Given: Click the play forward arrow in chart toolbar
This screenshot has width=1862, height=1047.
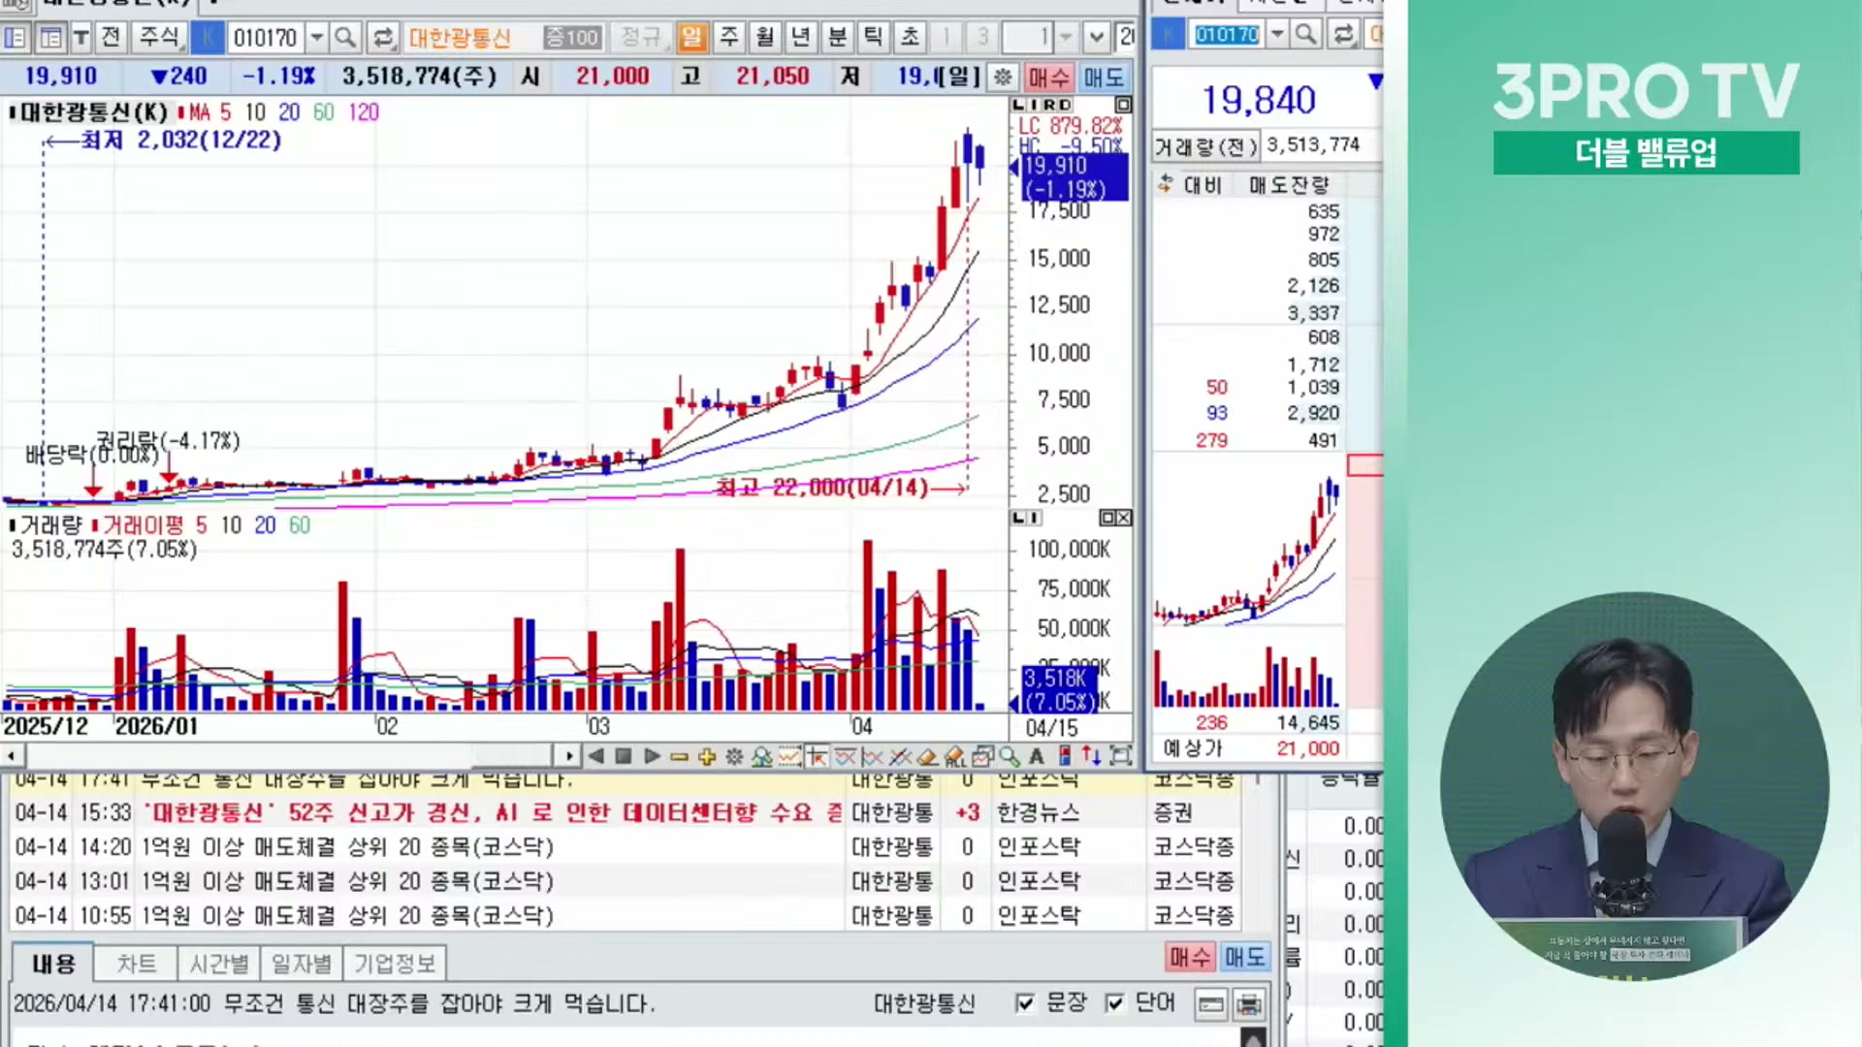Looking at the screenshot, I should (x=652, y=756).
